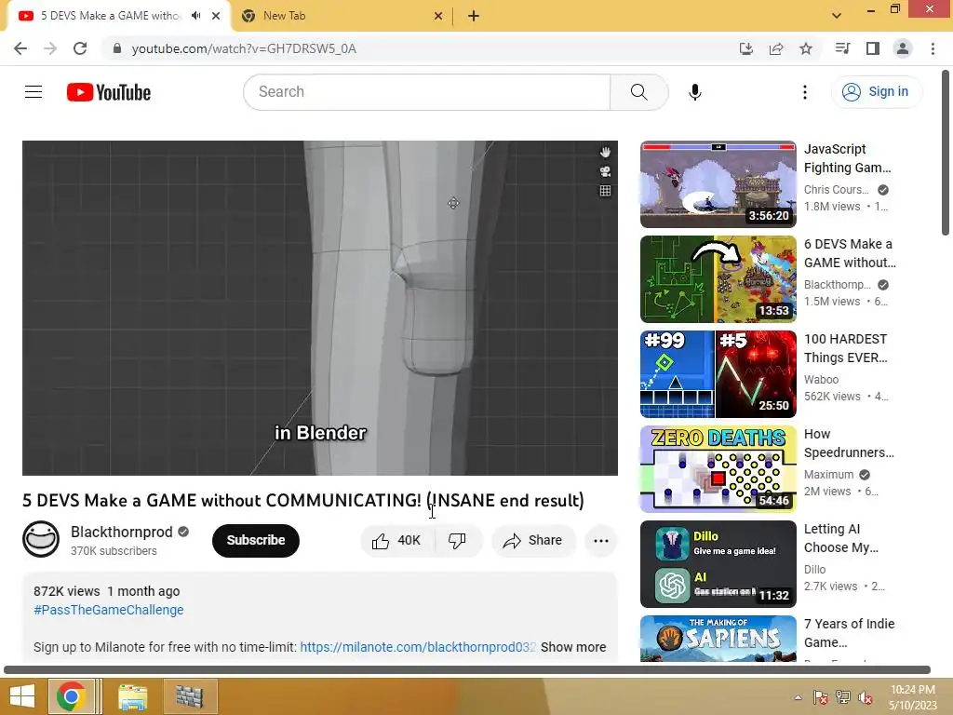Bookmark this tab with the star

(806, 48)
